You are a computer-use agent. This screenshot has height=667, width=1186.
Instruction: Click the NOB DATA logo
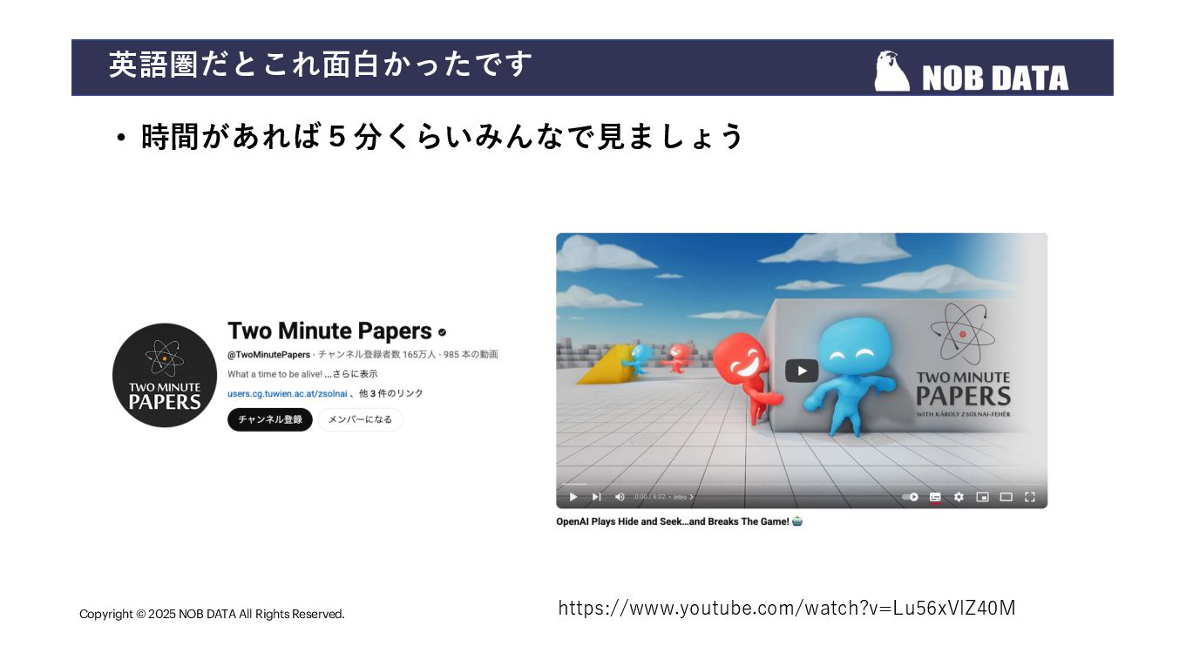tap(972, 71)
